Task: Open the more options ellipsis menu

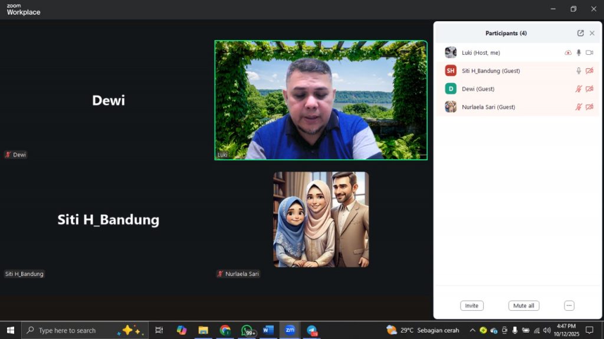Action: [x=569, y=305]
